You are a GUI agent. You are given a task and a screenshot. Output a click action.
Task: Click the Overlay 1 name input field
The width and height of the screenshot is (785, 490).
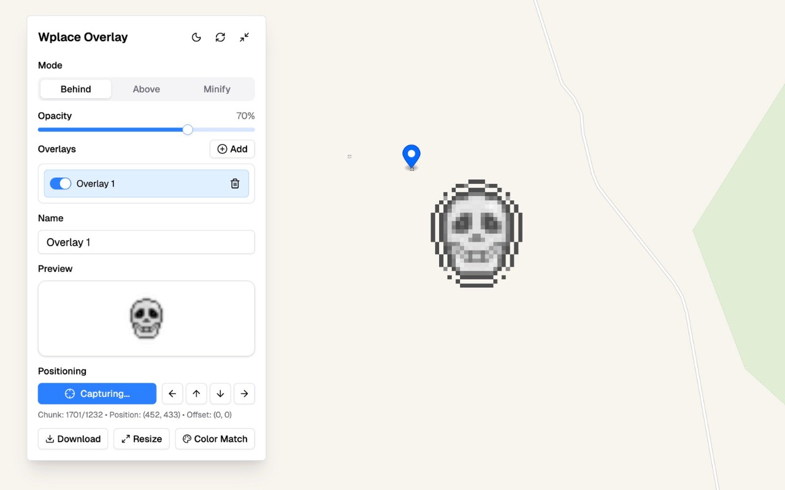click(x=146, y=242)
